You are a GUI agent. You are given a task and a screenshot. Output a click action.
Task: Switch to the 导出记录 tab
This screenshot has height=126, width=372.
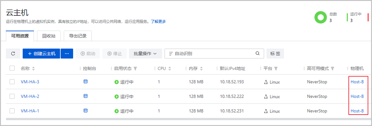[77, 36]
